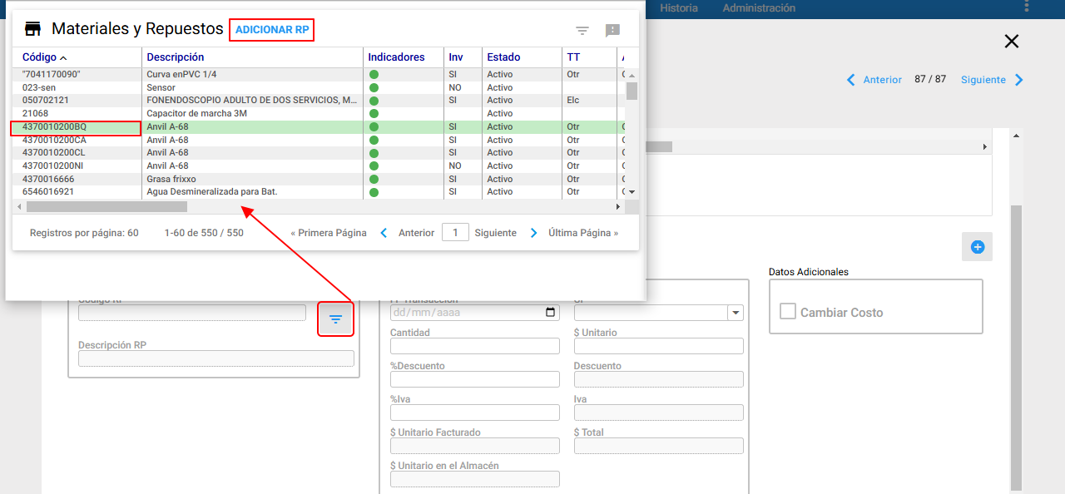This screenshot has width=1065, height=494.
Task: Click right scroll arrow of table horizontal scrollbar
Action: click(x=618, y=206)
